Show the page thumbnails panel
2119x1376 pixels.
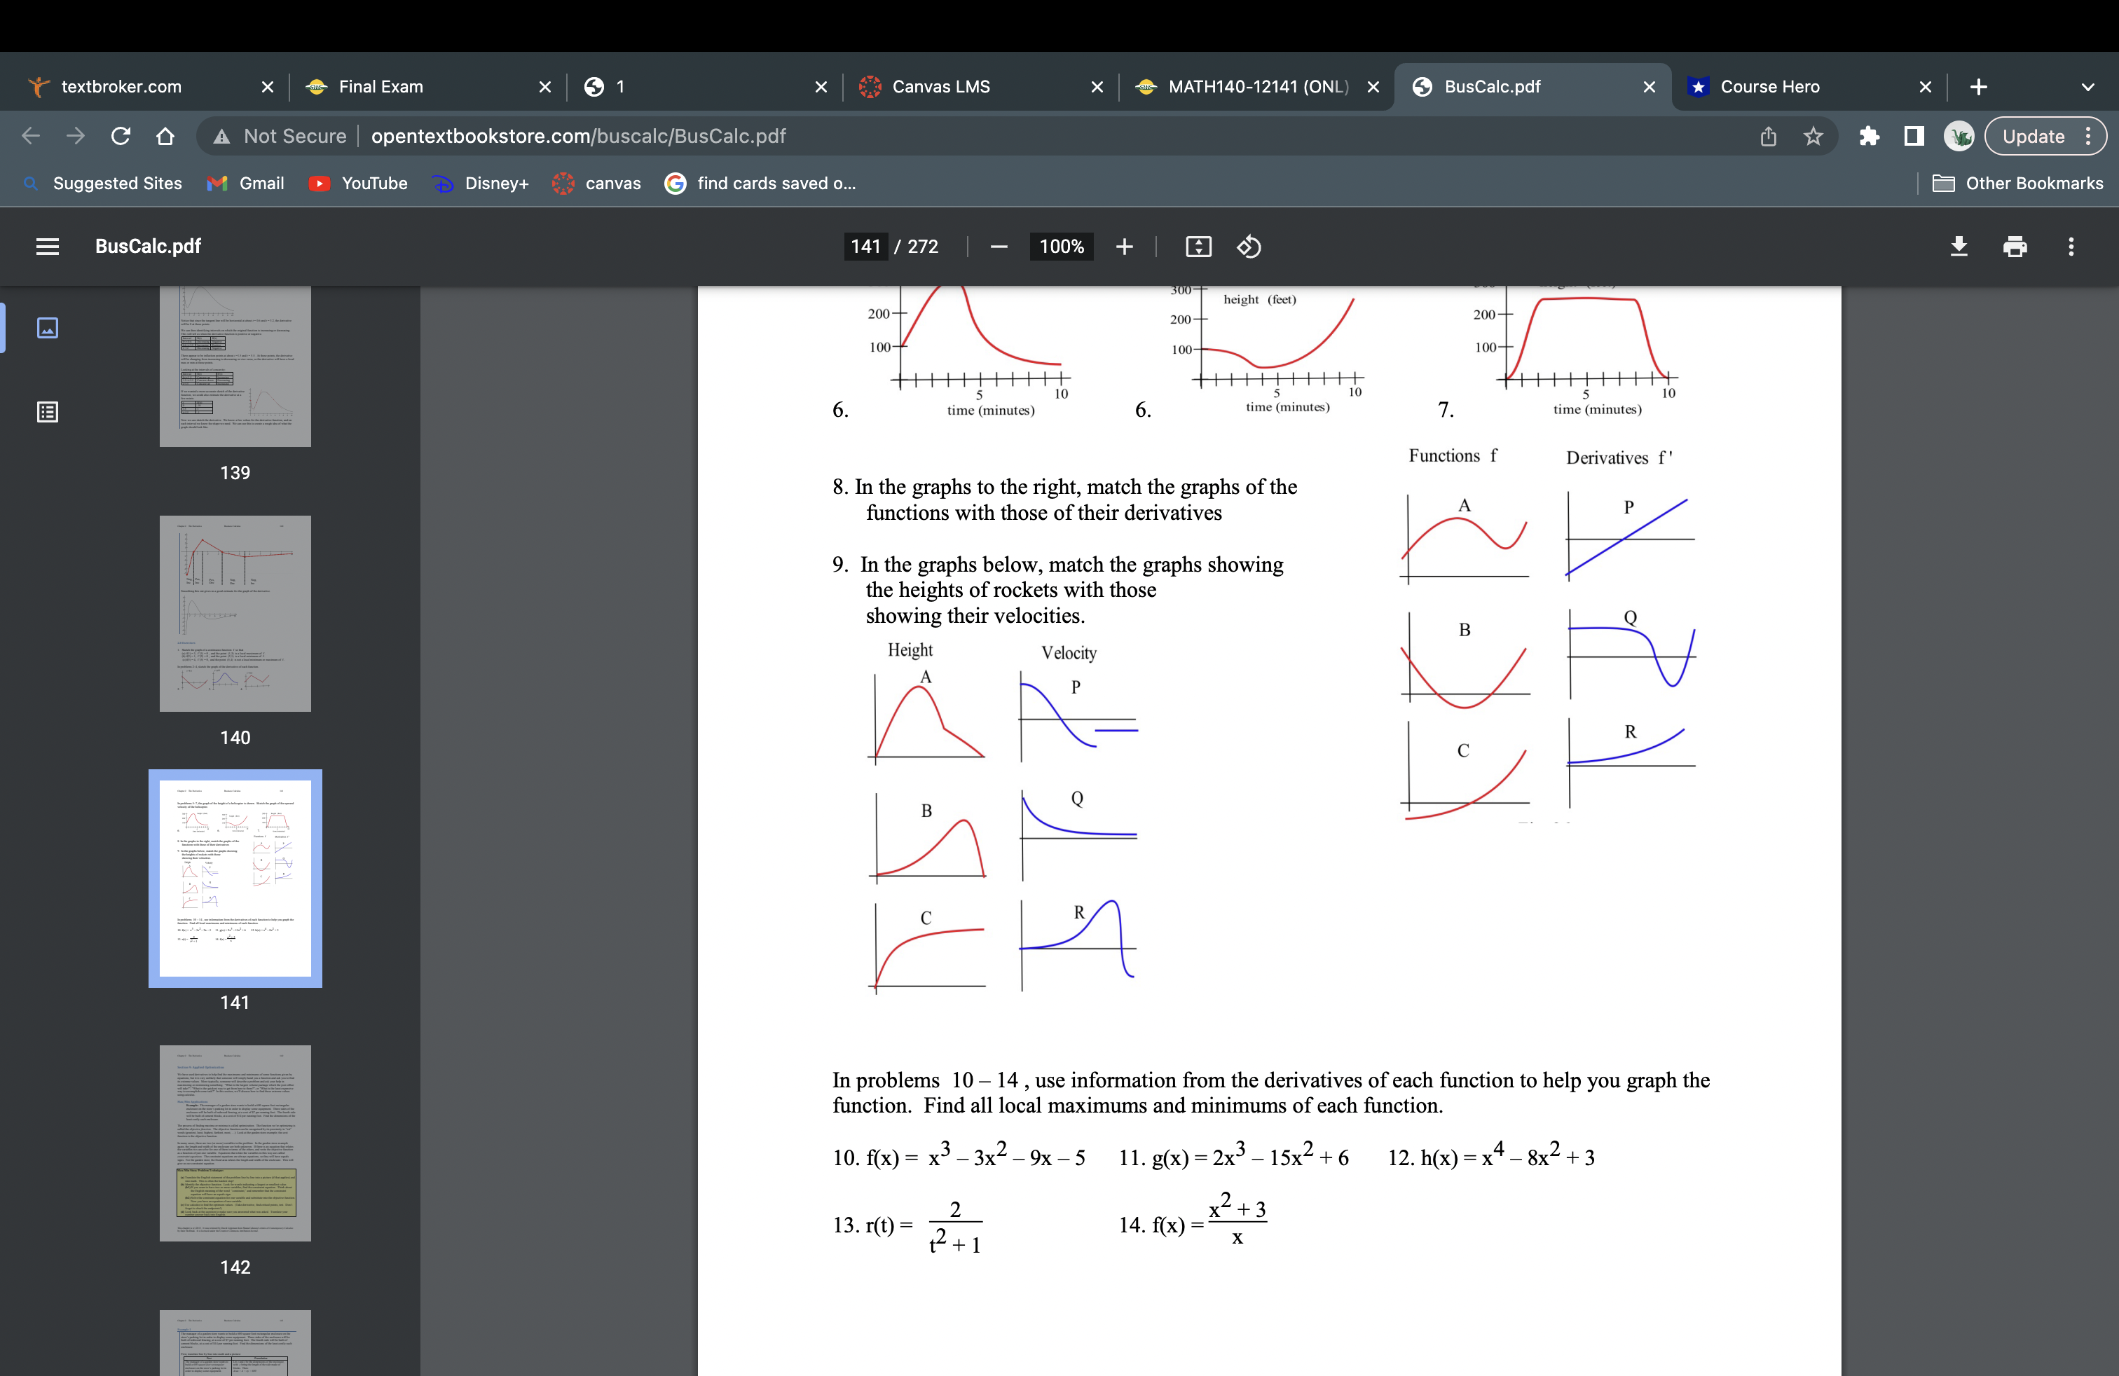(x=47, y=327)
